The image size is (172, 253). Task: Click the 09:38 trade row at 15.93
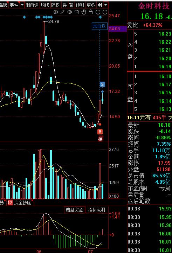click(150, 209)
